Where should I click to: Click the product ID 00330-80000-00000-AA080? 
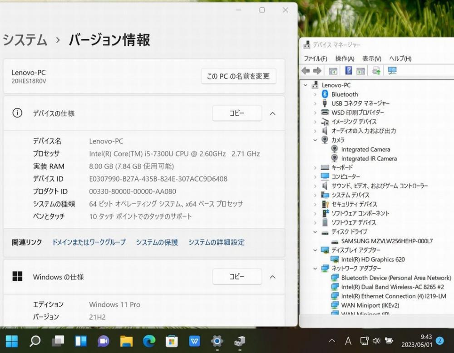click(133, 191)
